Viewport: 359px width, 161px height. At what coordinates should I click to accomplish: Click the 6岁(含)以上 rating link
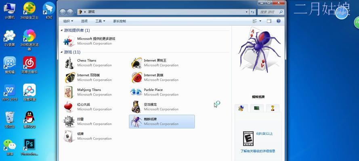pos(265,134)
